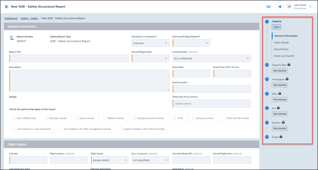318x170 pixels.
Task: Click the lock icon next to SIRA
Action: 280,94
